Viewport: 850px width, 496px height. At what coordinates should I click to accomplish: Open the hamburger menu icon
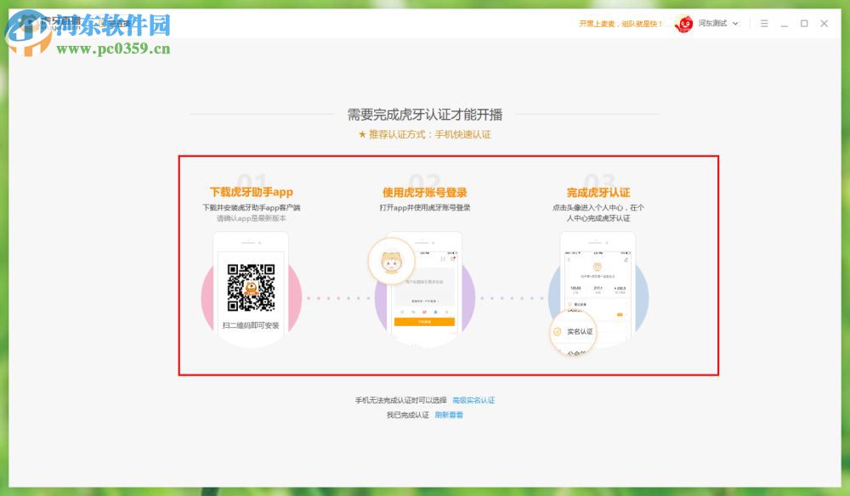[764, 24]
